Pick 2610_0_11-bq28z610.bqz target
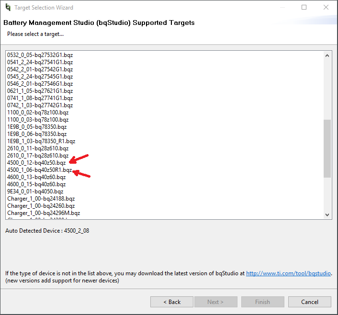This screenshot has width=338, height=315. click(38, 148)
